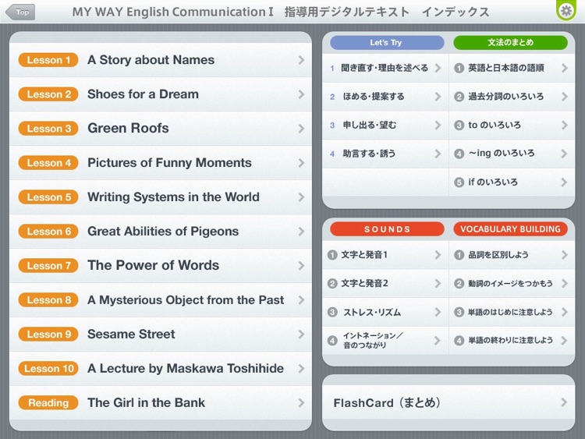
Task: Select the Lesson 7 orange badge
Action: 48,266
